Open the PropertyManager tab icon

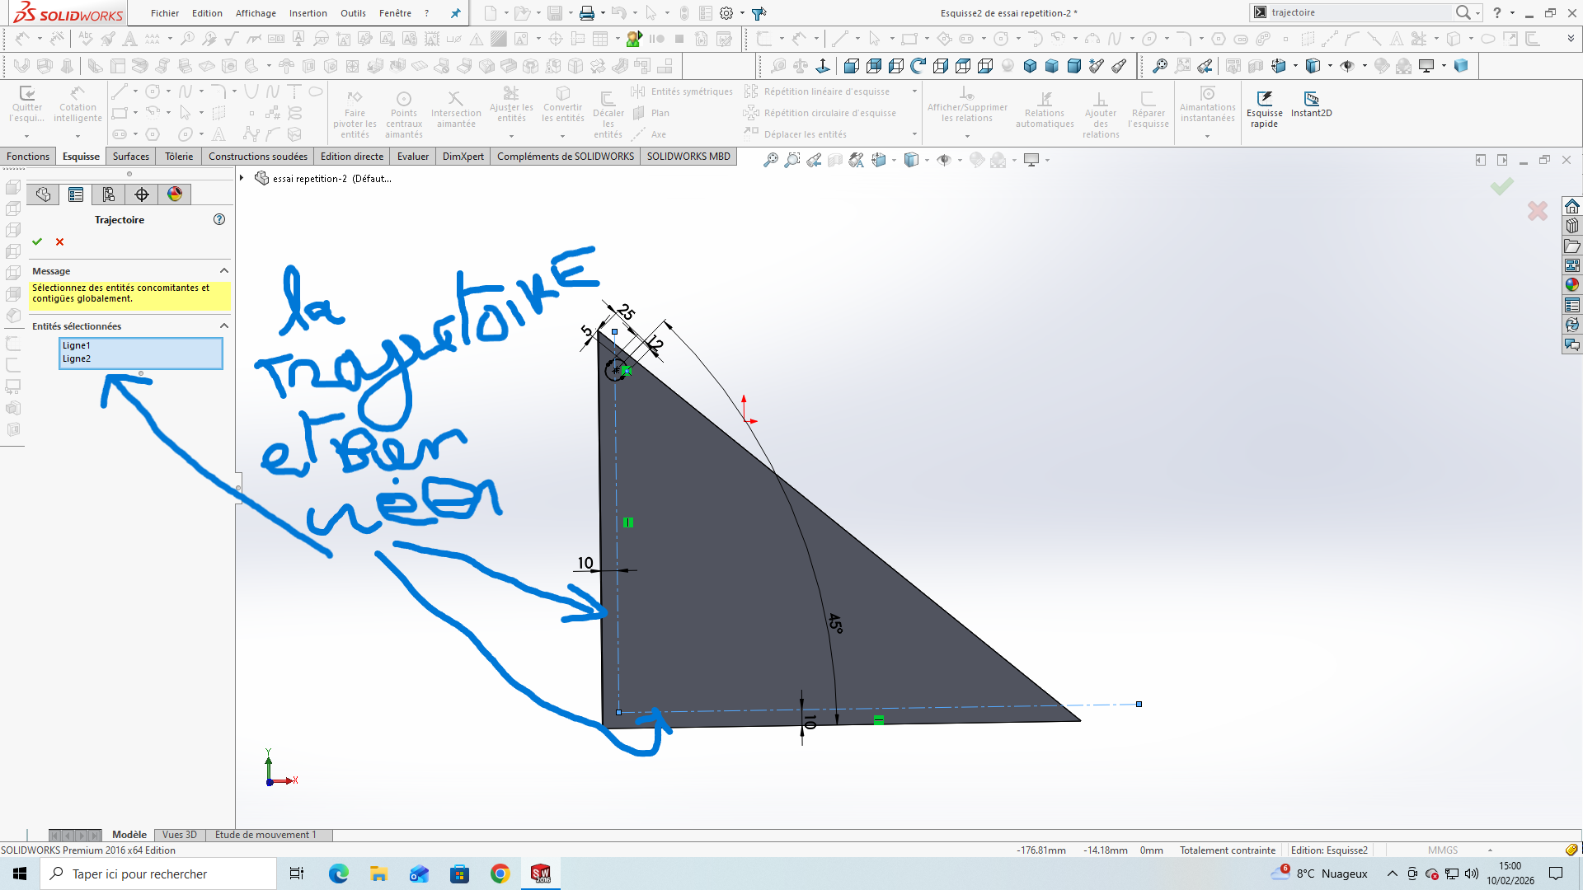[x=76, y=194]
